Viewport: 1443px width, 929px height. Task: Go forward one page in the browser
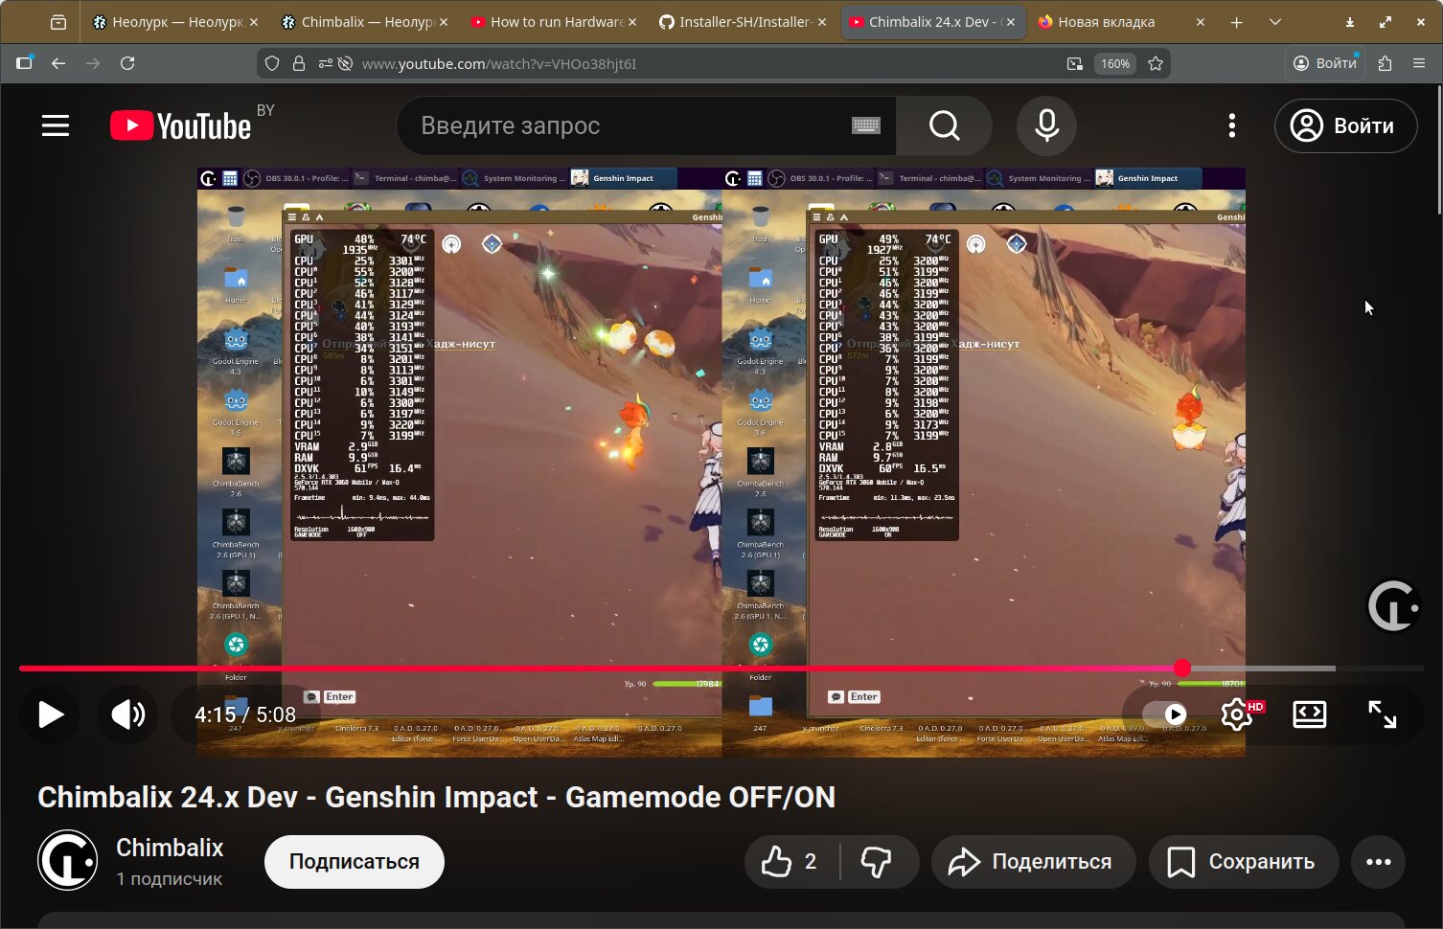pos(93,63)
